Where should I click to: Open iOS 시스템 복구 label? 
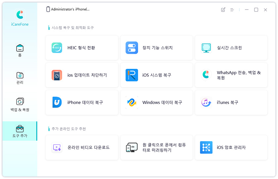pyautogui.click(x=157, y=75)
